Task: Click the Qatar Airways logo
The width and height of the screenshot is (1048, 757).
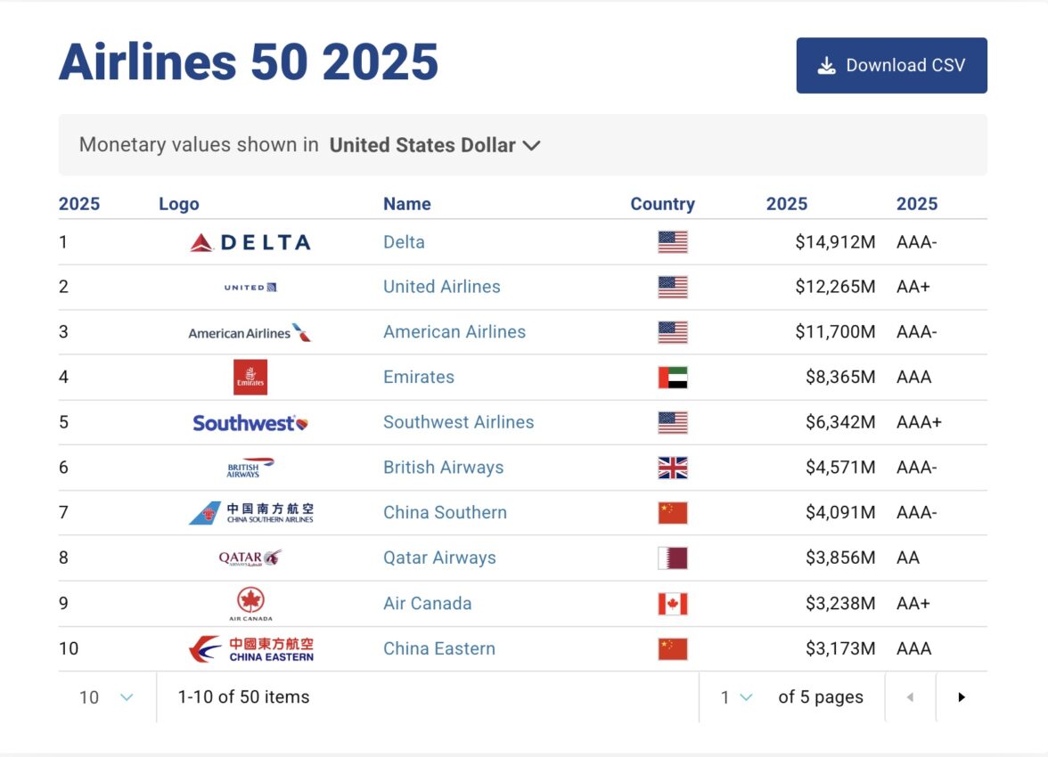Action: (250, 558)
